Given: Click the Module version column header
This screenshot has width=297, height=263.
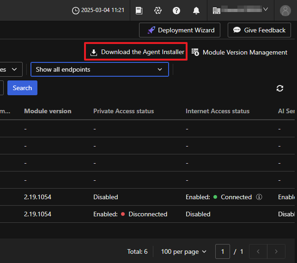Looking at the screenshot, I should pyautogui.click(x=48, y=111).
